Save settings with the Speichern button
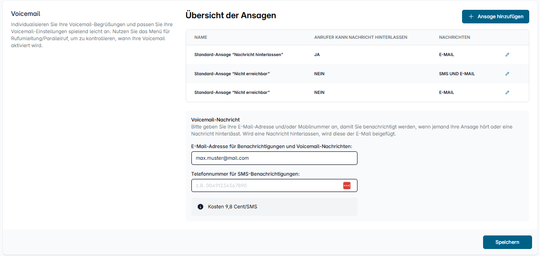This screenshot has height=256, width=540. pyautogui.click(x=507, y=242)
